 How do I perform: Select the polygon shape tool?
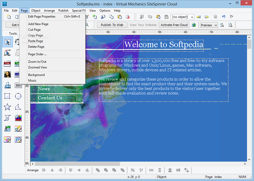18,107
